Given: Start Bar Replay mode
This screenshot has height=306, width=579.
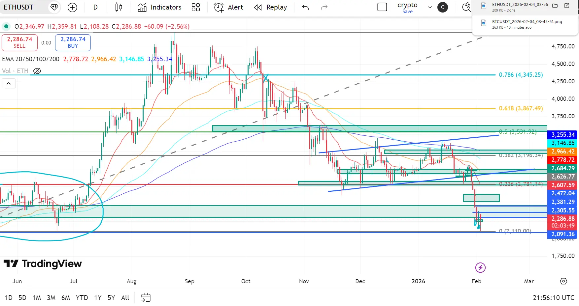Looking at the screenshot, I should pos(270,7).
